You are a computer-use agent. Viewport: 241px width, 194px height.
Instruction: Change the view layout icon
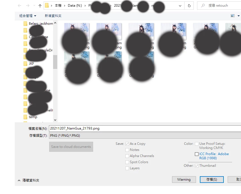click(233, 16)
